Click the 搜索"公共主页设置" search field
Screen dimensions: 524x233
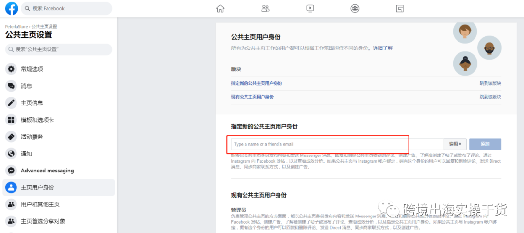(x=59, y=49)
